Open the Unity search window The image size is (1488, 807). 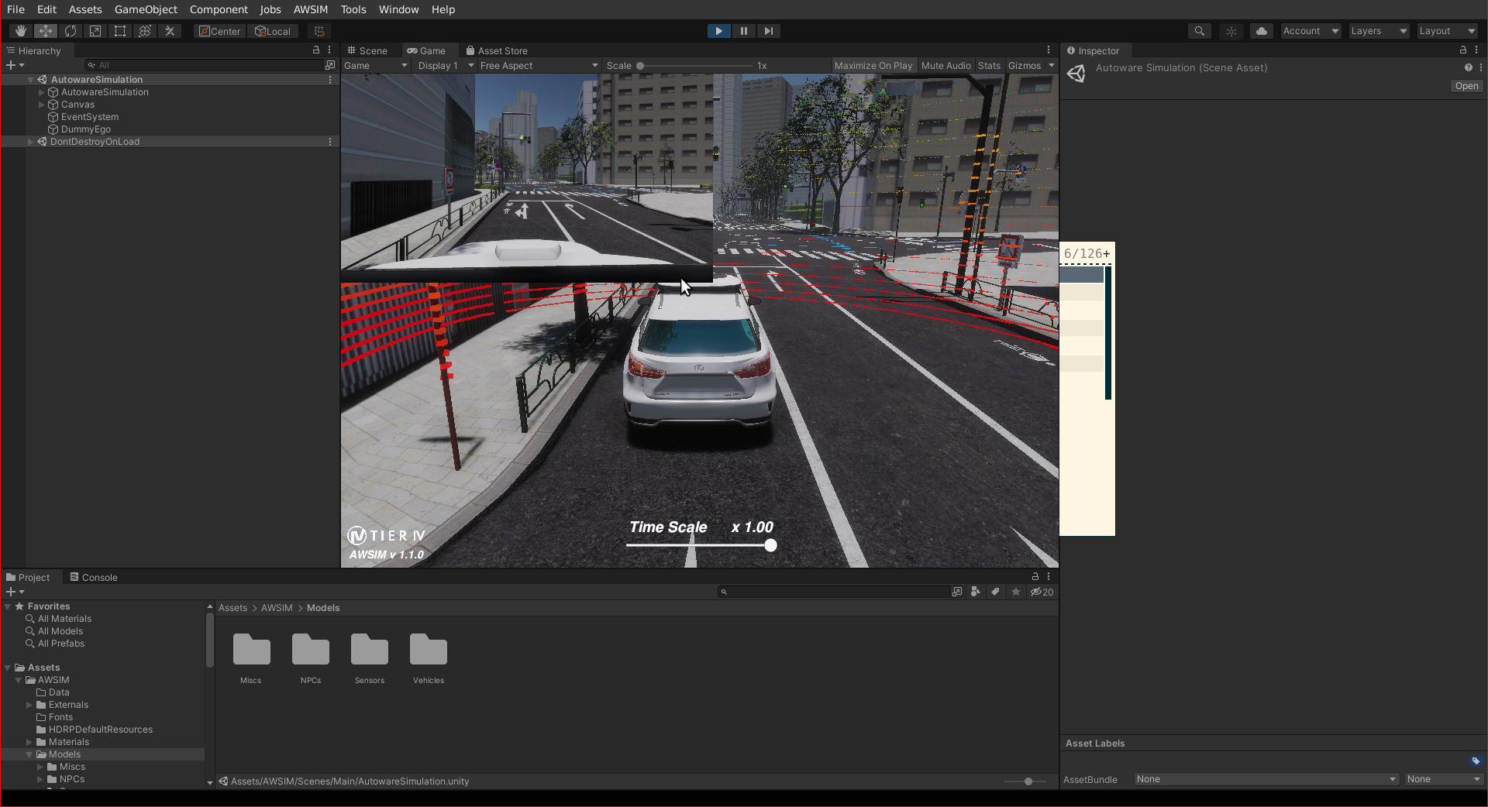(x=1200, y=31)
